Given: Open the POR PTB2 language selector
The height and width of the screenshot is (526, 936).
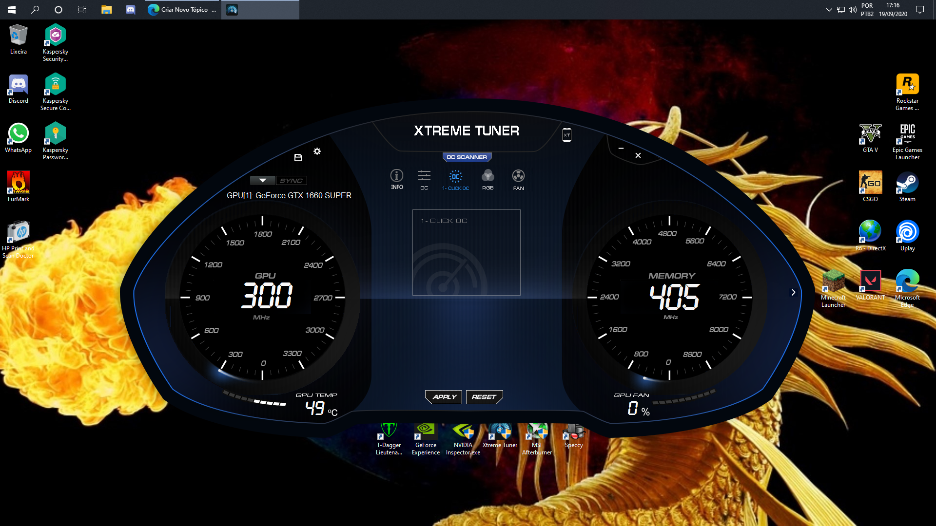Looking at the screenshot, I should pos(867,10).
